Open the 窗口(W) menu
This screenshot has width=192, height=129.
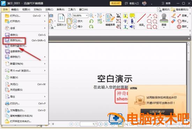tap(83, 9)
